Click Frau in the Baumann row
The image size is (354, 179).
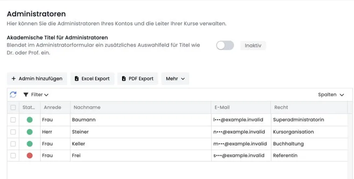48,120
